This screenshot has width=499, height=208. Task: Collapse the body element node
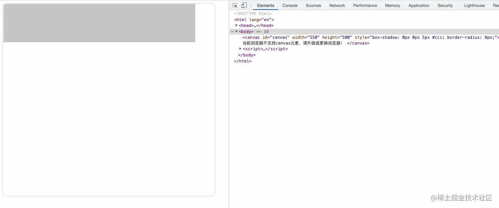[236, 31]
